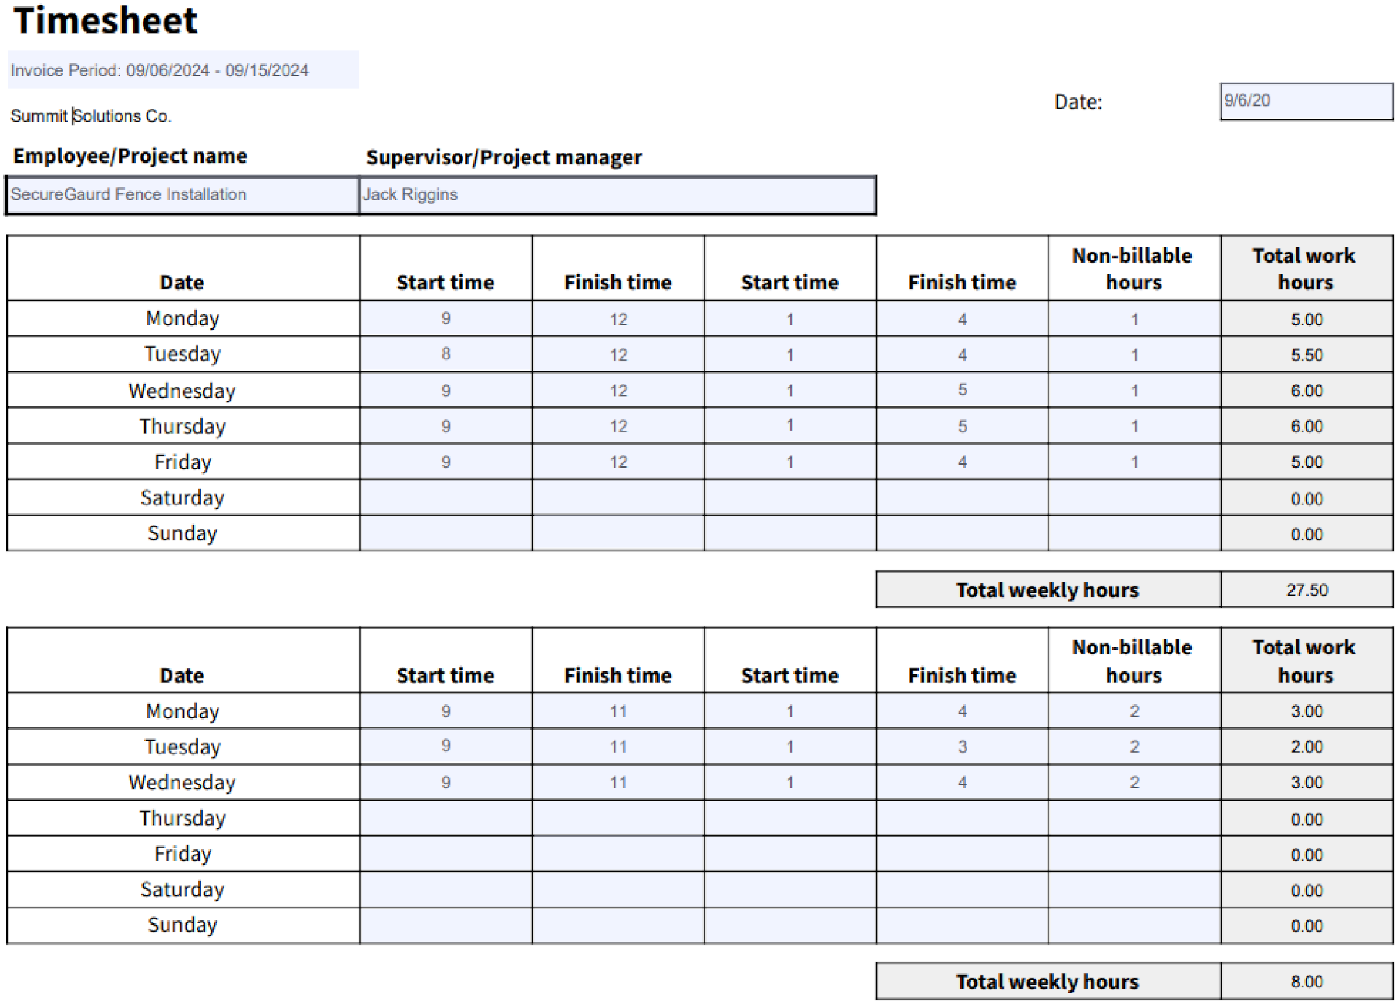The image size is (1397, 1002).
Task: Select the SecureGaurd Fence Installation project field
Action: pyautogui.click(x=182, y=194)
